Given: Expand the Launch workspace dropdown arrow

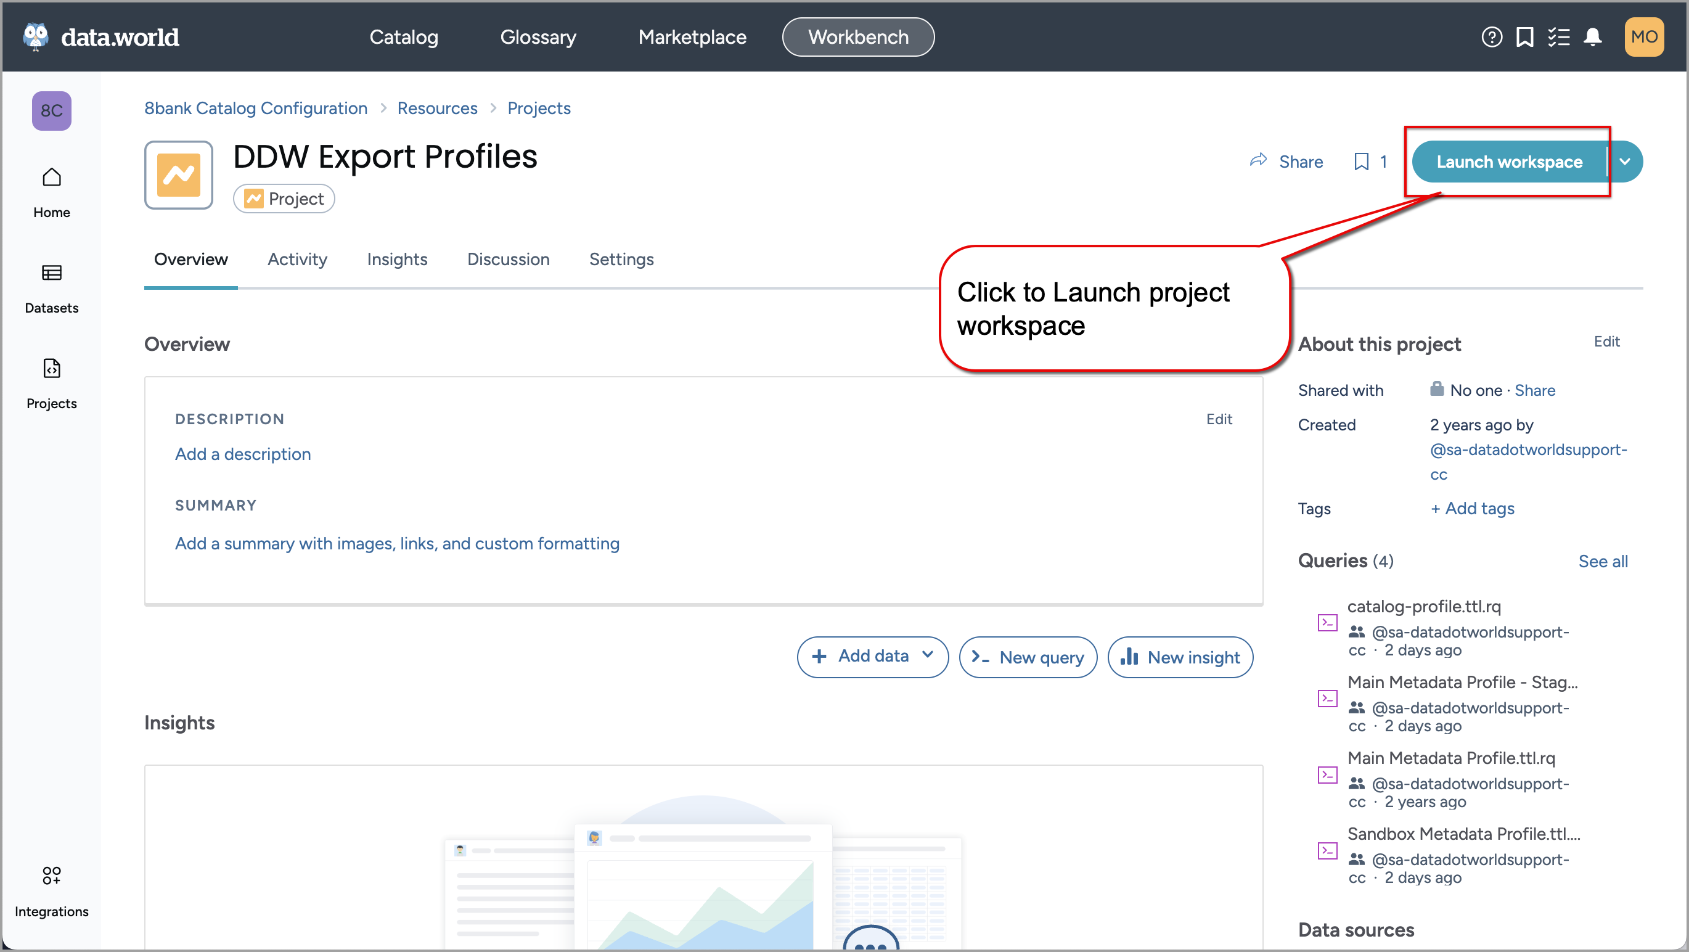Looking at the screenshot, I should tap(1626, 162).
